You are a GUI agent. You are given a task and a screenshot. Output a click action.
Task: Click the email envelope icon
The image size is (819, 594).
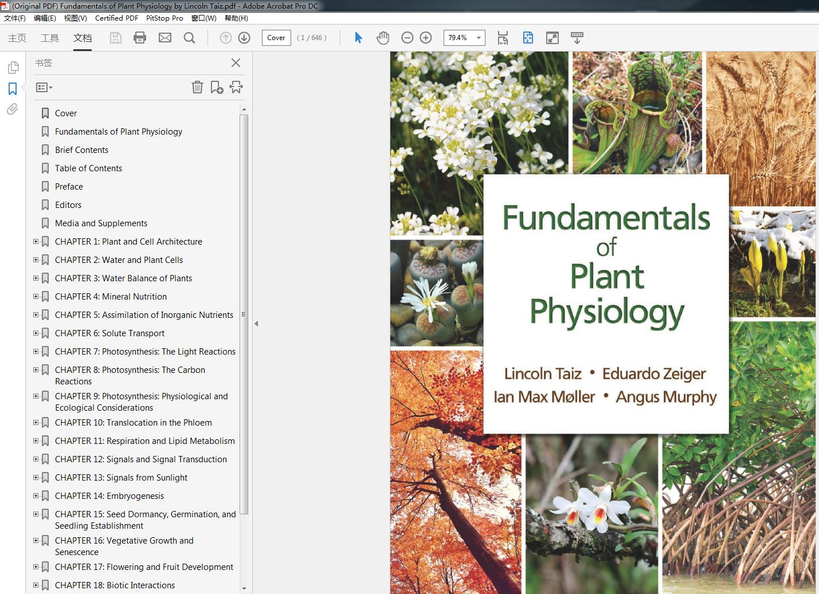click(x=165, y=38)
